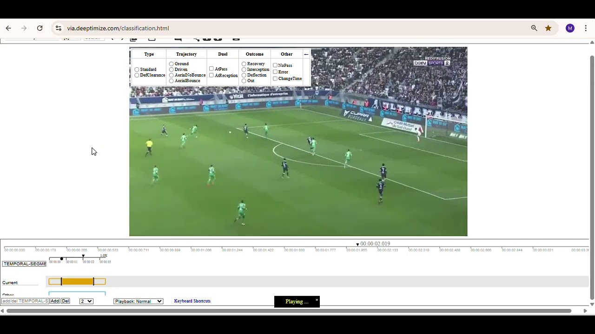Open the dropdown showing value 2
The height and width of the screenshot is (334, 595).
click(x=86, y=301)
